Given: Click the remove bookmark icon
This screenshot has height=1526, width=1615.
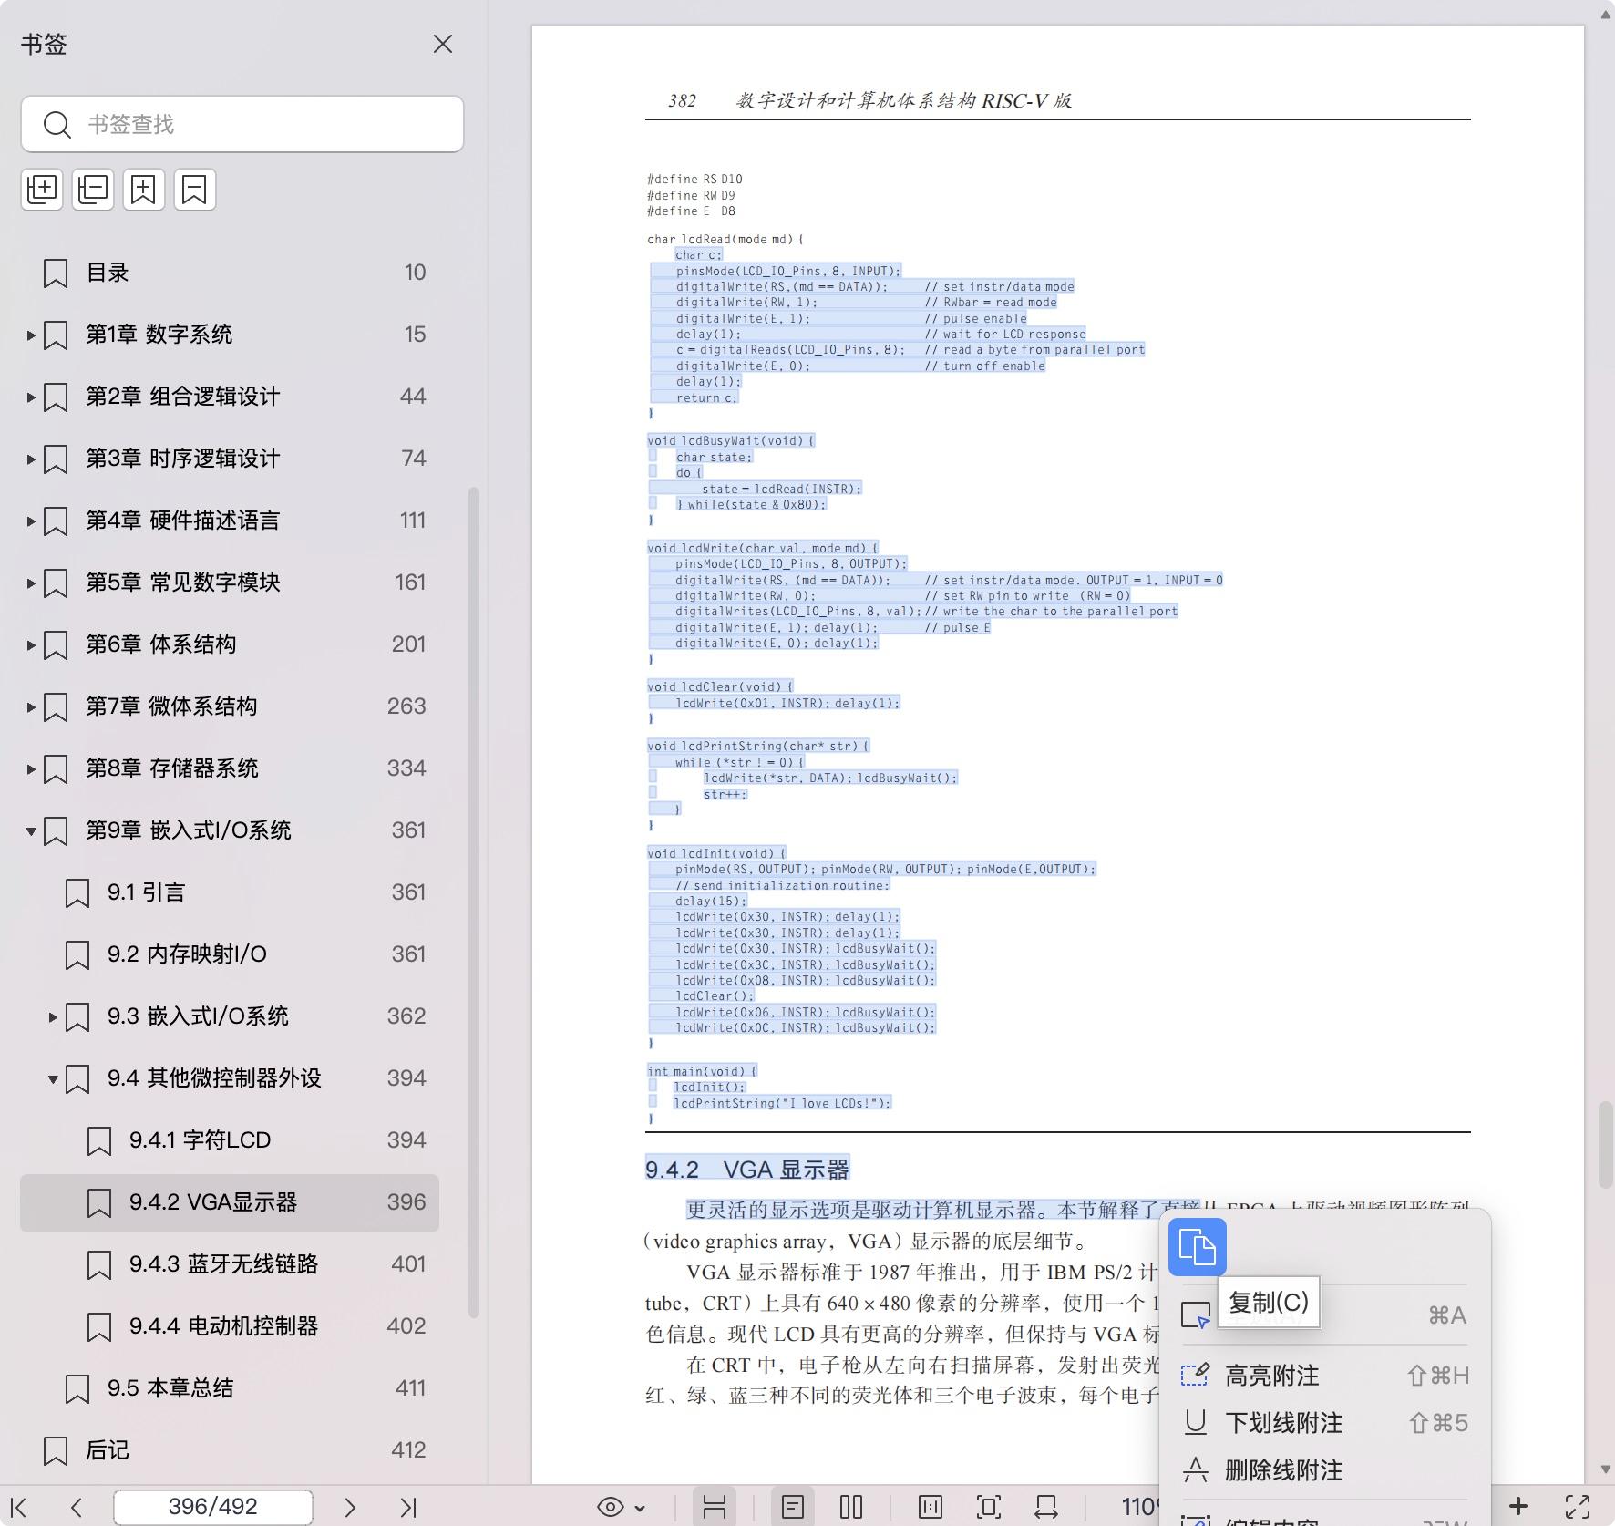Looking at the screenshot, I should click(194, 190).
